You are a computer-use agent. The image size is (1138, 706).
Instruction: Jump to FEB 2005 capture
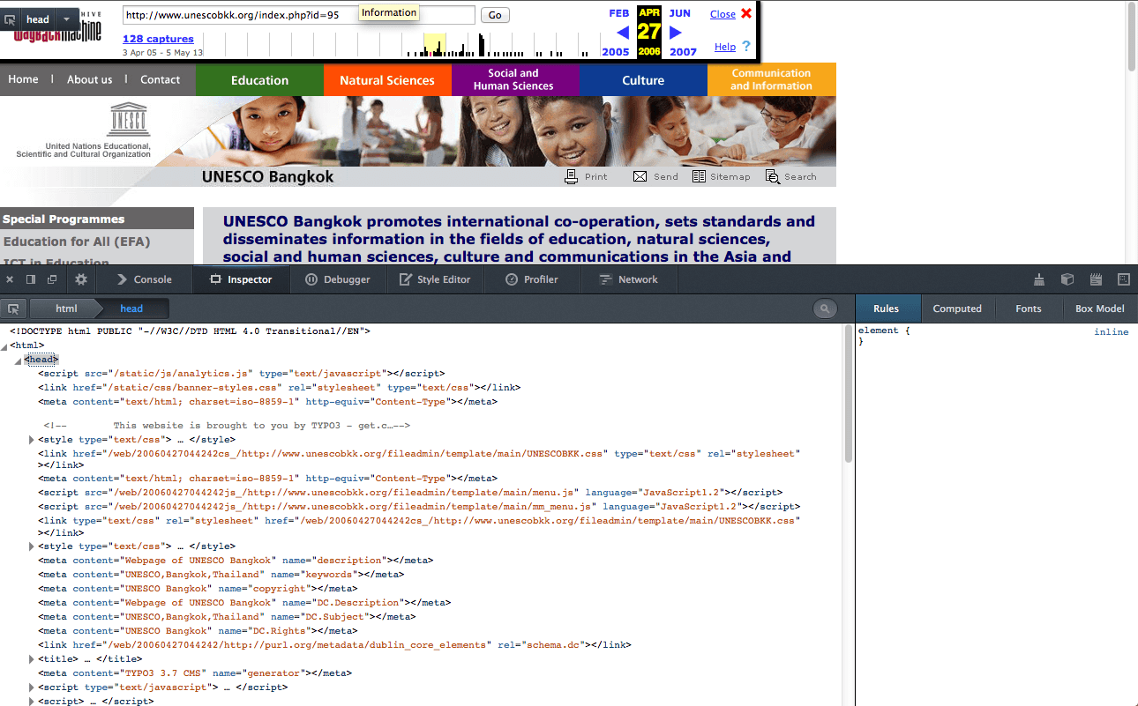click(618, 13)
